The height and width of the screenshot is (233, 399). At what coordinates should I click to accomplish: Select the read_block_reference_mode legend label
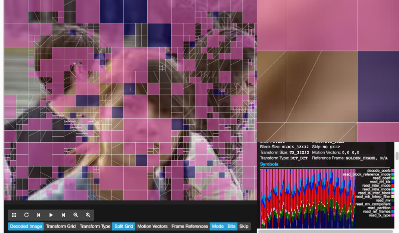tap(367, 175)
